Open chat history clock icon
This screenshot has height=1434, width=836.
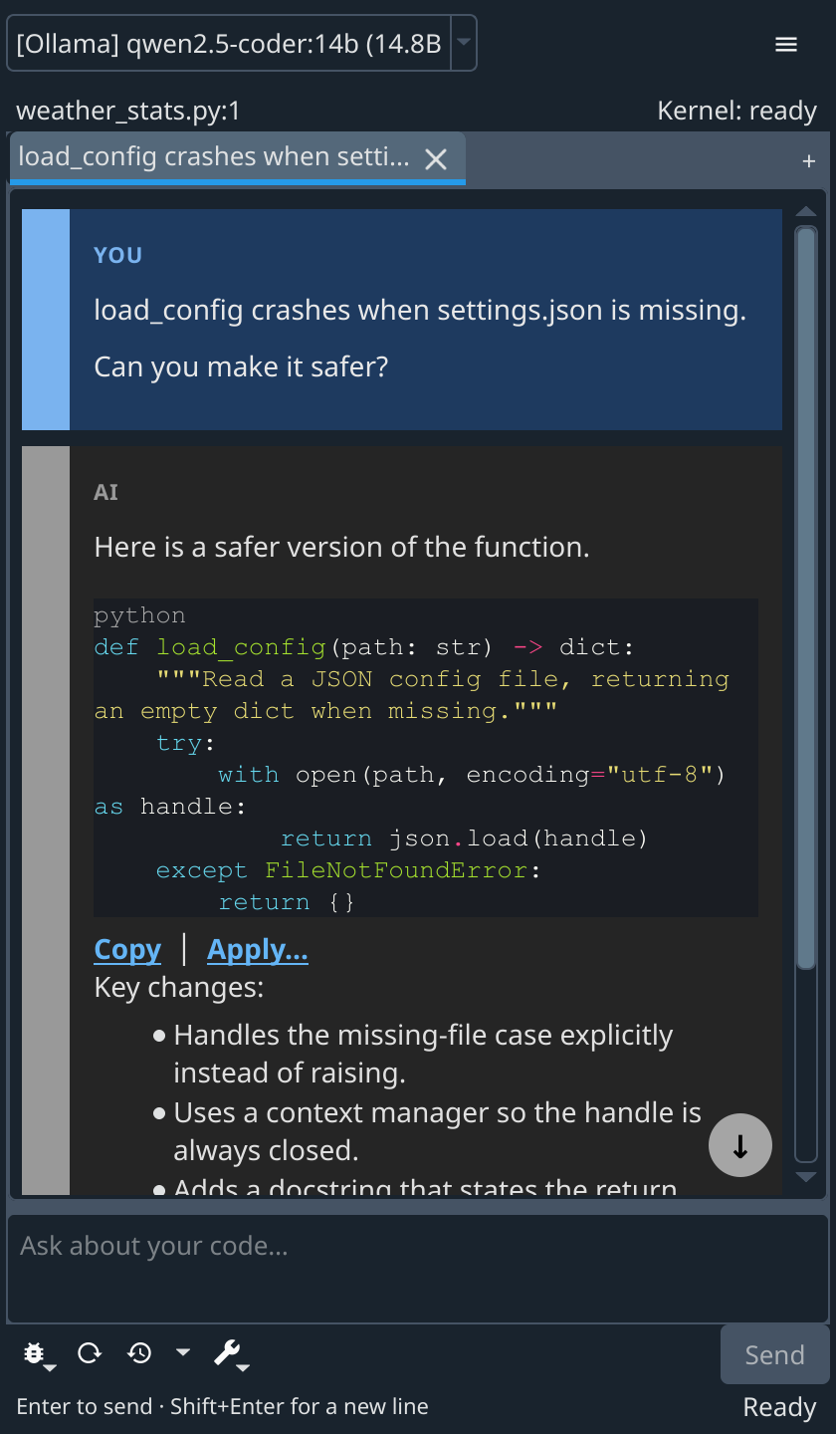(139, 1352)
